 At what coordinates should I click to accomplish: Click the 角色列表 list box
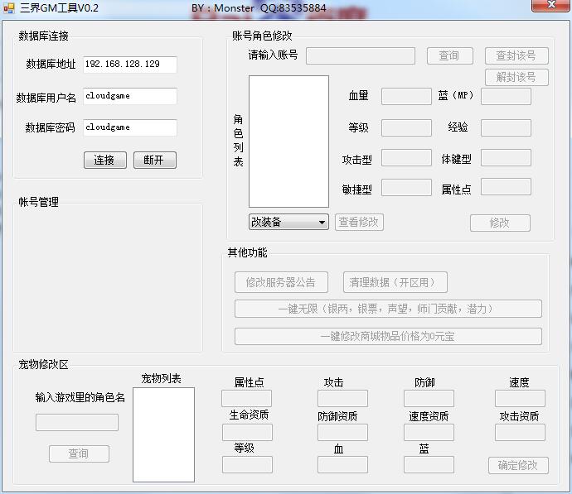(288, 141)
